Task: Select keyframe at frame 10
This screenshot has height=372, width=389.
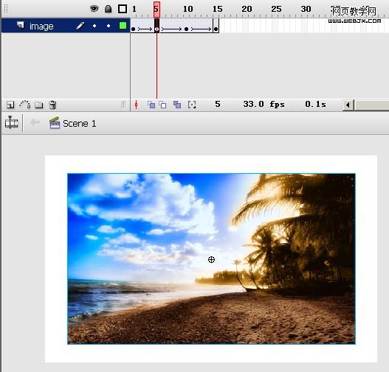Action: tap(186, 29)
